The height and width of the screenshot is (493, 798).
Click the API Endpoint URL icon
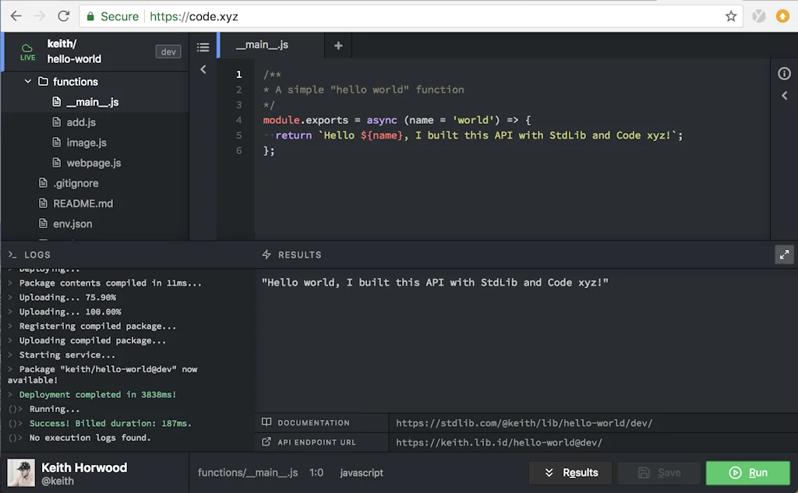267,442
